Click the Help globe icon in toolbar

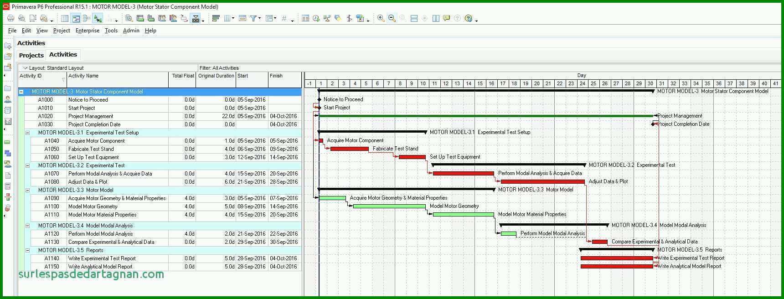[x=469, y=18]
